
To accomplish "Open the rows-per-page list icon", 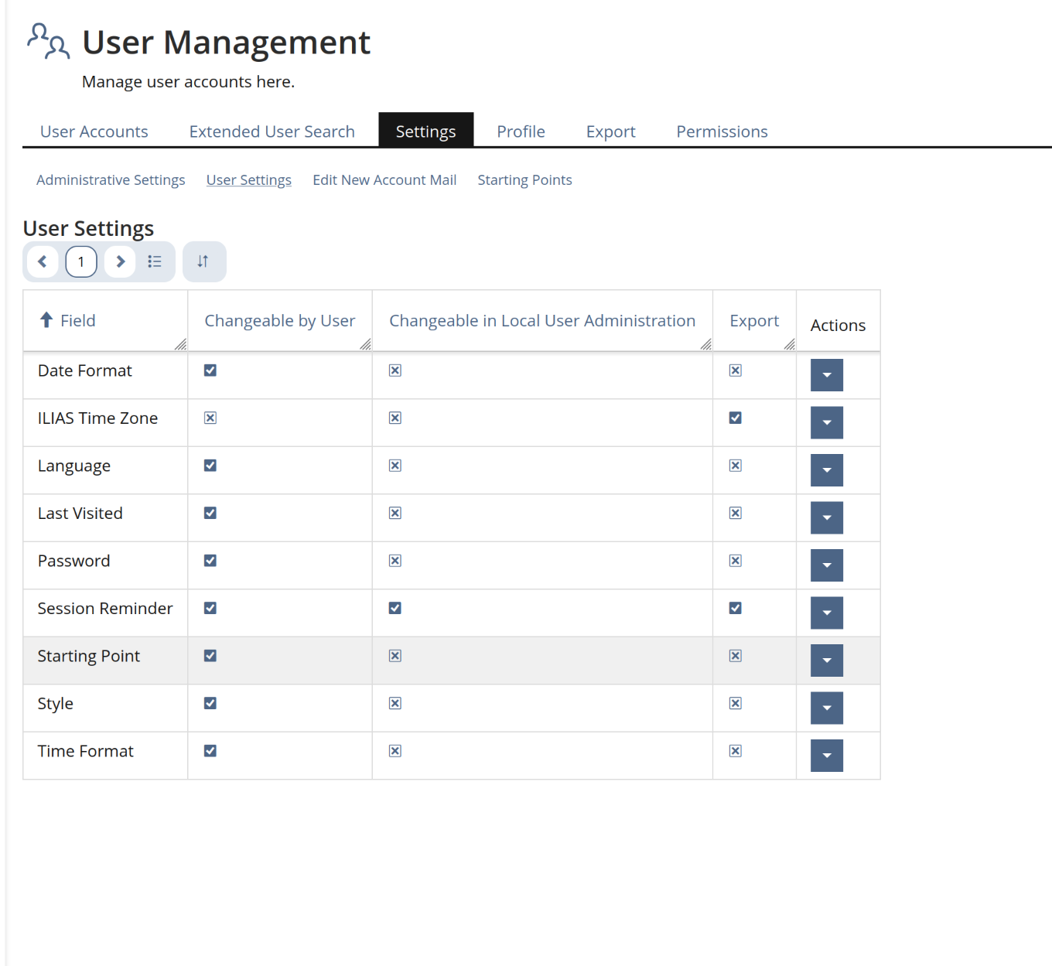I will 154,261.
